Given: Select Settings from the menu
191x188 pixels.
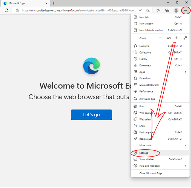Looking at the screenshot, I should (160, 153).
